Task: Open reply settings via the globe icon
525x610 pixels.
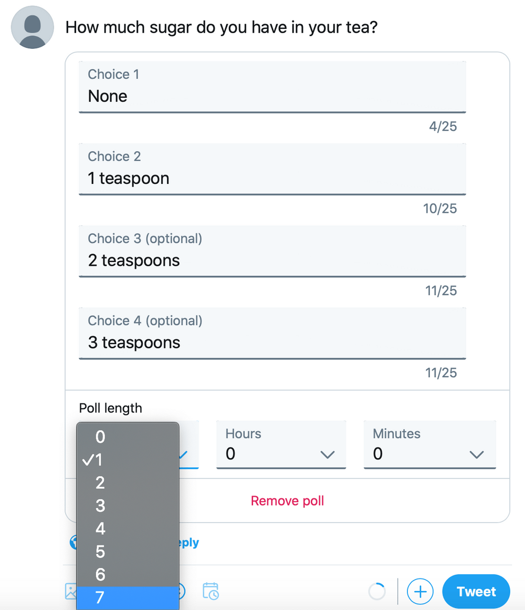Action: [x=73, y=542]
